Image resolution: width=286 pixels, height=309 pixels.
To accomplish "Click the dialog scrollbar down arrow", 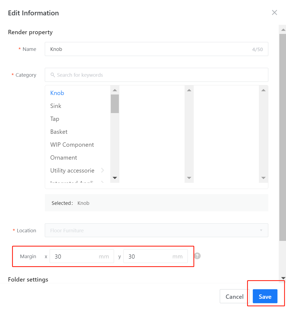I will click(x=283, y=278).
